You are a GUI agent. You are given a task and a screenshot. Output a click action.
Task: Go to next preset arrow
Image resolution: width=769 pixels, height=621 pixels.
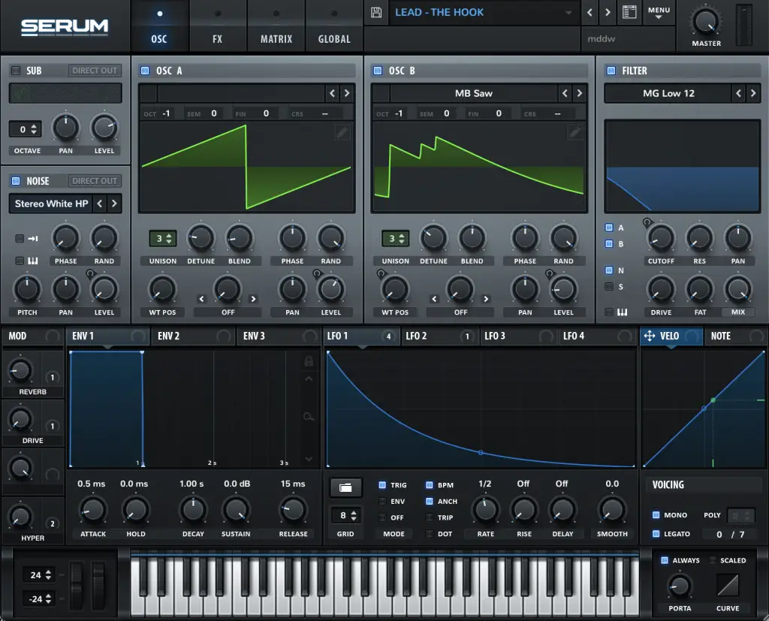(608, 12)
